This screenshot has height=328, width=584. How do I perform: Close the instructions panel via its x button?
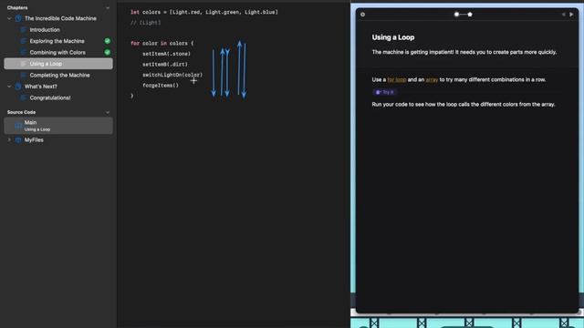363,15
